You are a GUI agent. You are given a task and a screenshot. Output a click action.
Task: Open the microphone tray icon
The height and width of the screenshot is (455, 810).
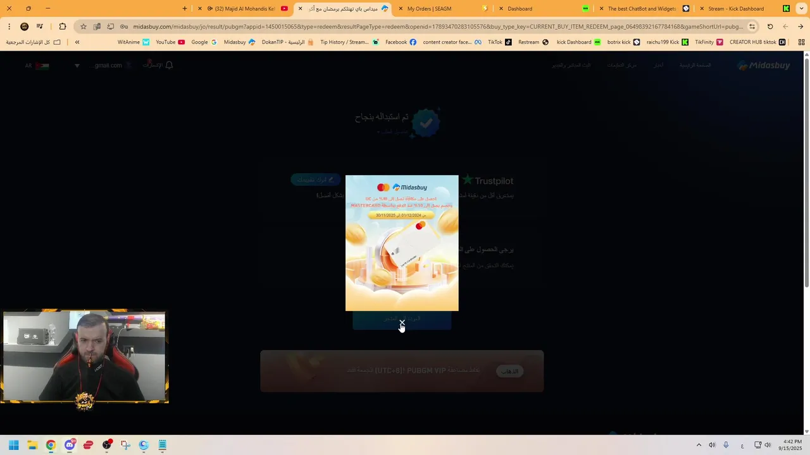point(726,445)
